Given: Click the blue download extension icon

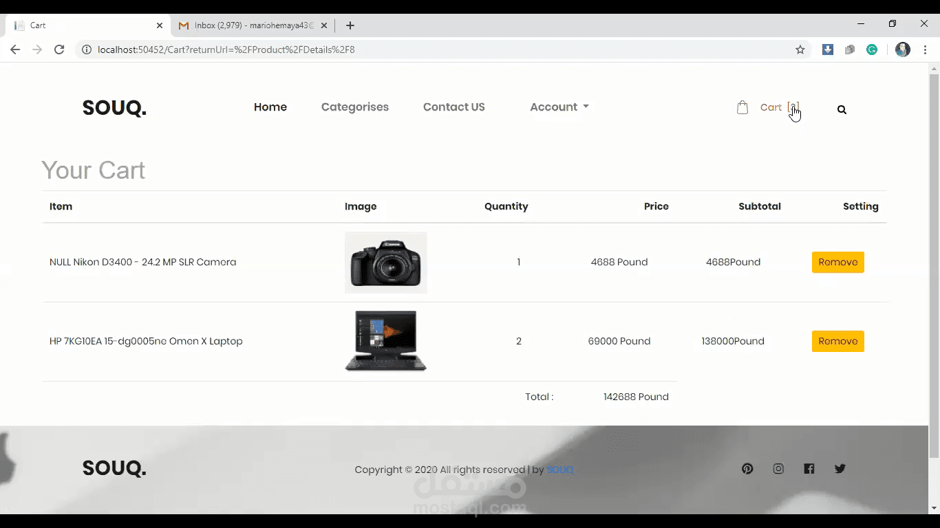Looking at the screenshot, I should click(x=828, y=49).
